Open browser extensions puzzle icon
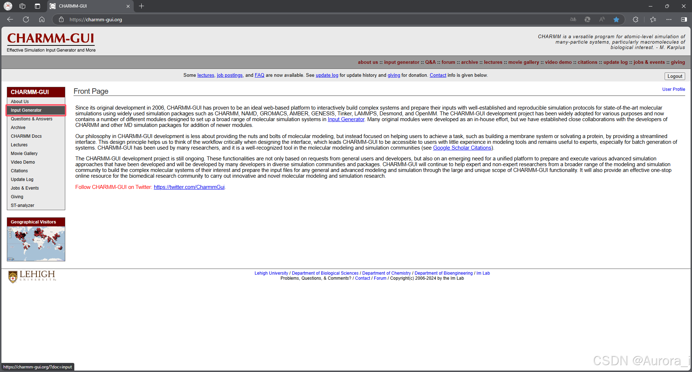692x372 pixels. pyautogui.click(x=635, y=19)
